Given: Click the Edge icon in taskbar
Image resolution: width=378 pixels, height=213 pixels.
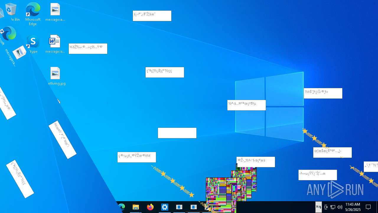Looking at the screenshot, I should (x=122, y=207).
